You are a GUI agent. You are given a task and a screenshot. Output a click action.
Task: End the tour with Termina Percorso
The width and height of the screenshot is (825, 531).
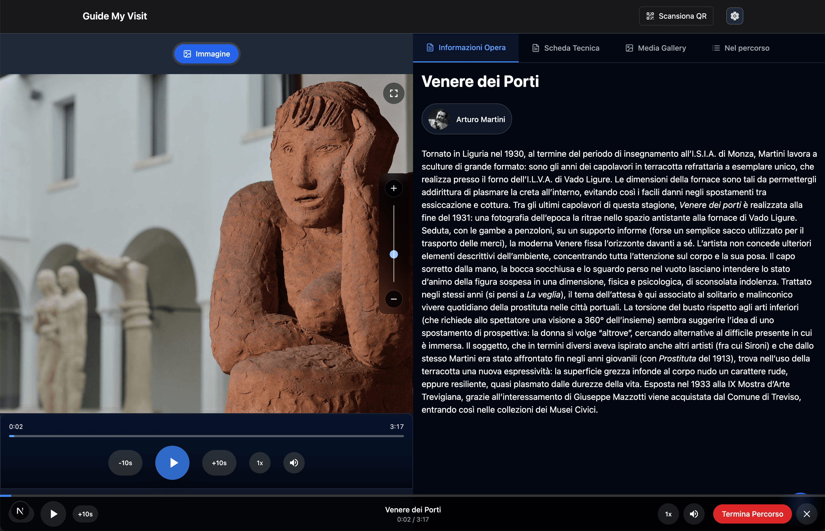[x=752, y=514]
